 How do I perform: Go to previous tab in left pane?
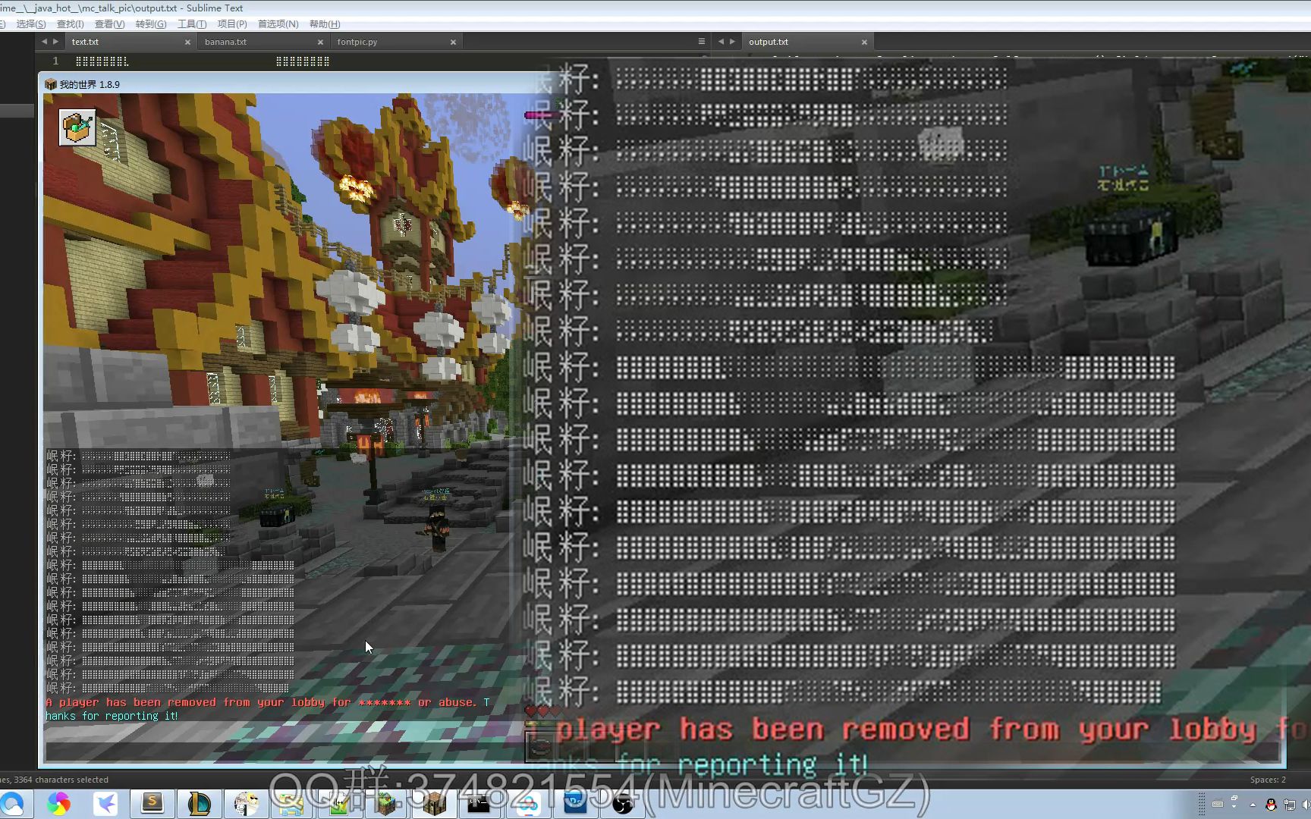(44, 42)
